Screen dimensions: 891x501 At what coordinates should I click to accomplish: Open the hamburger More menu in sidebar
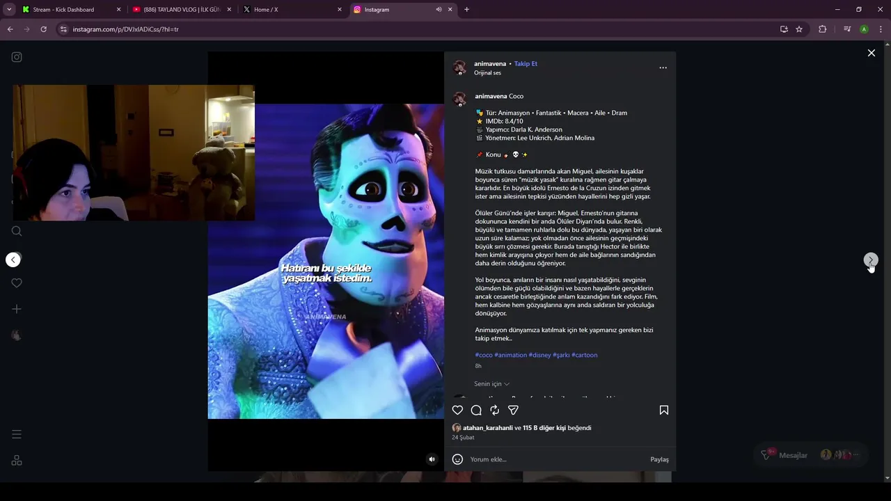click(17, 434)
